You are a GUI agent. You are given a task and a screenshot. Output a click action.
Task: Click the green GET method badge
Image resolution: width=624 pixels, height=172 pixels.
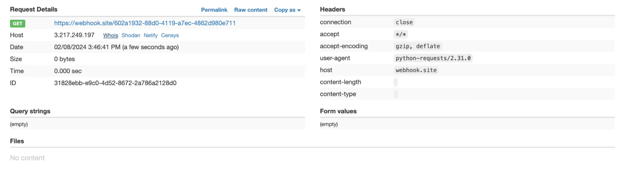[17, 23]
